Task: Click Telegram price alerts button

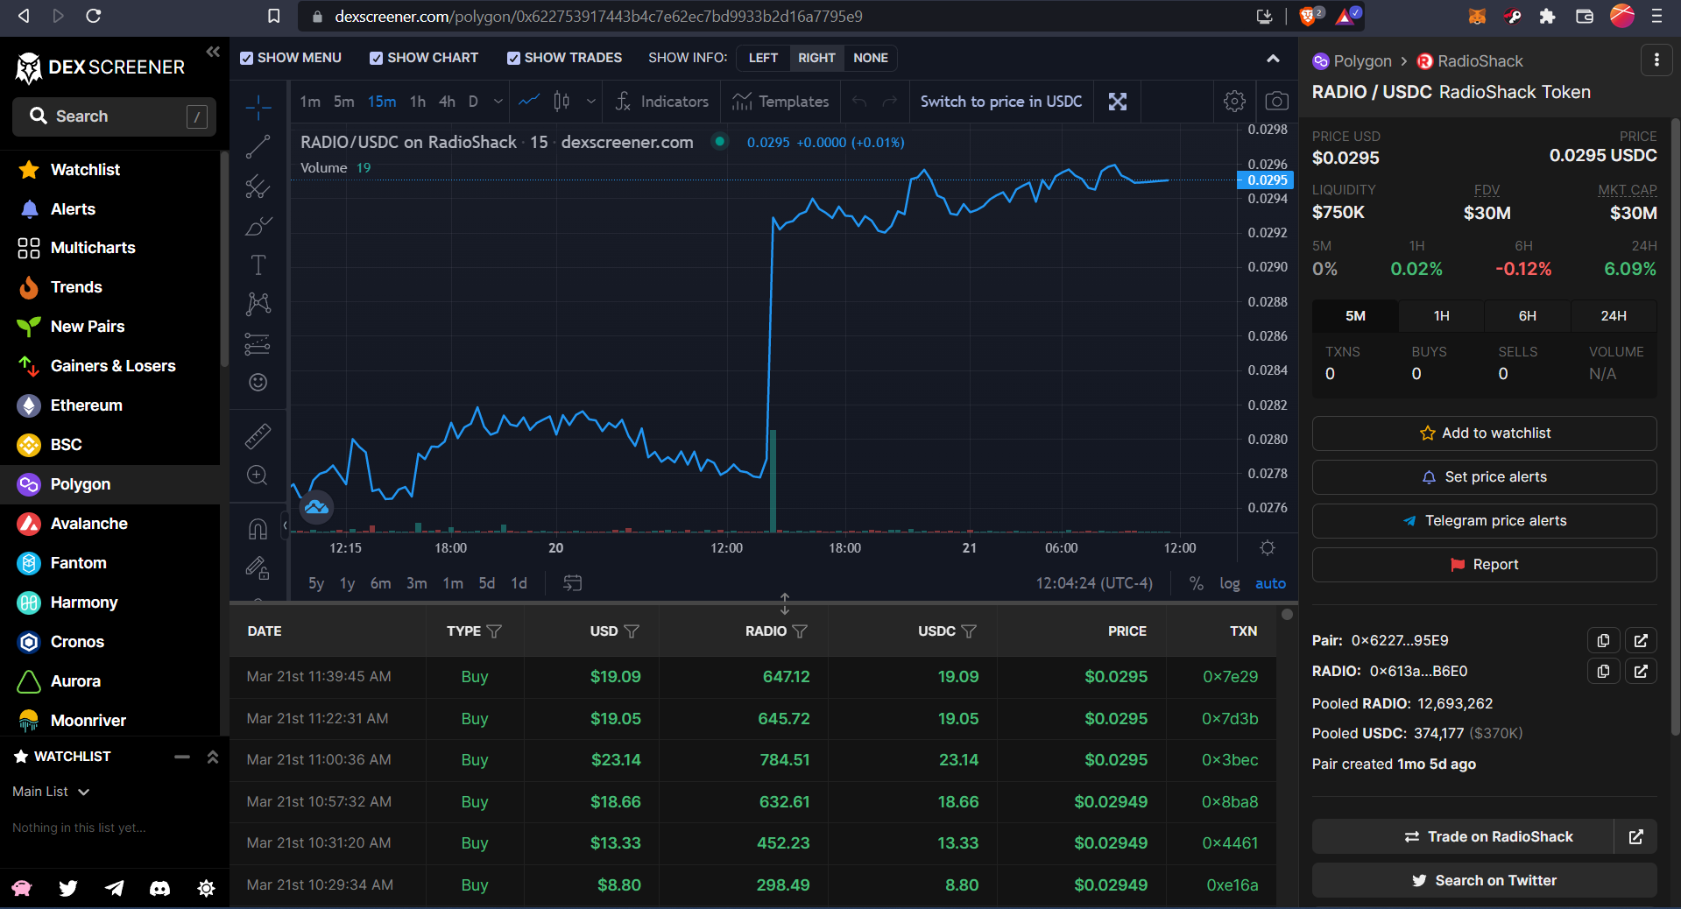Action: (1484, 521)
